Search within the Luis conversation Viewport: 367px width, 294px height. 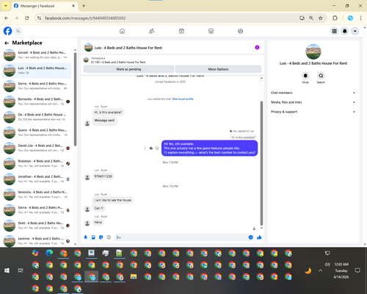click(321, 76)
